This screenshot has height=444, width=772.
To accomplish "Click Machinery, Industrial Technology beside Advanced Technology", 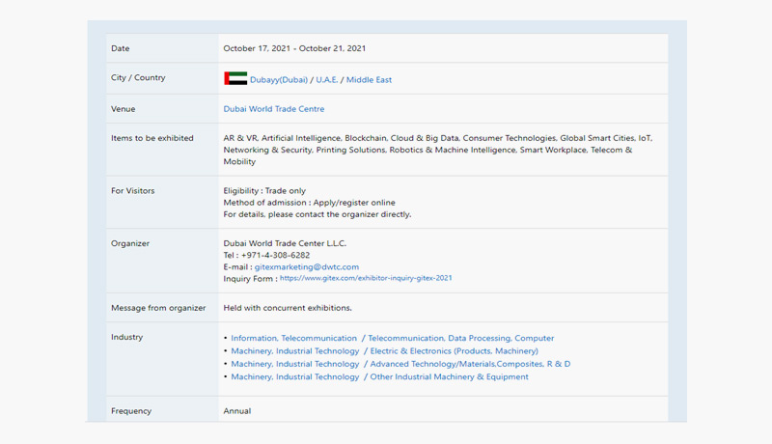I will (295, 364).
